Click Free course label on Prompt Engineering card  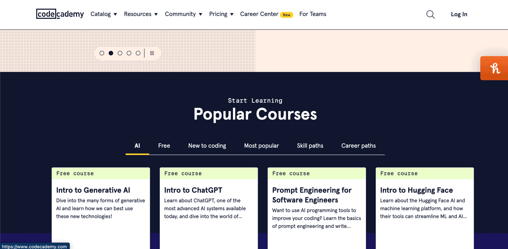tap(291, 173)
